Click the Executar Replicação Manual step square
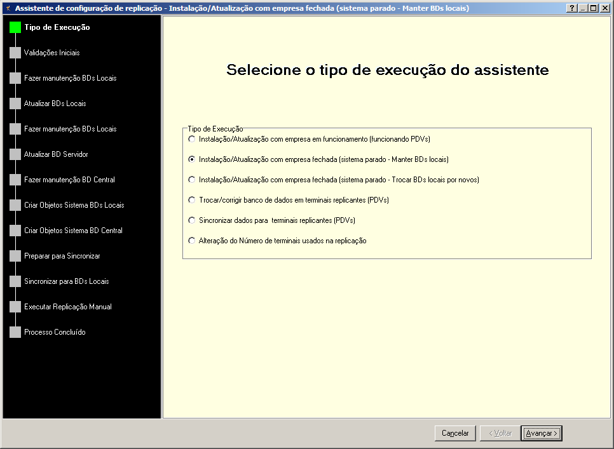 (15, 307)
